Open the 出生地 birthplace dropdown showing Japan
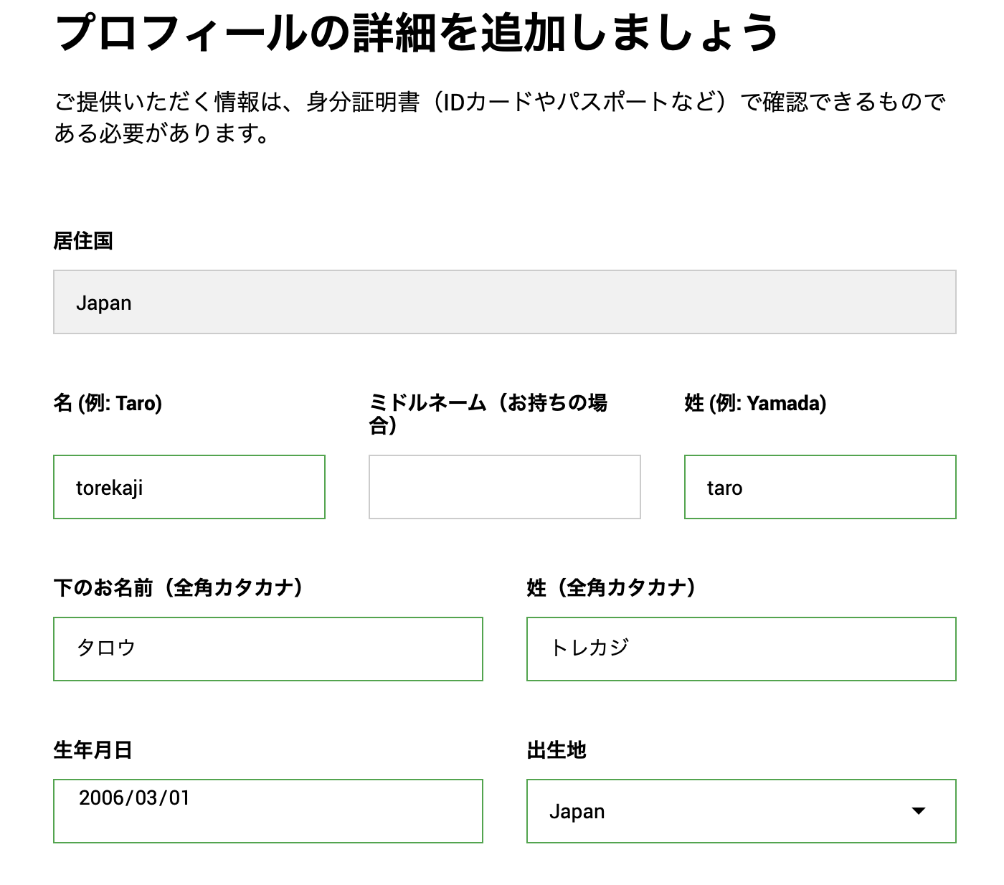 pyautogui.click(x=717, y=811)
